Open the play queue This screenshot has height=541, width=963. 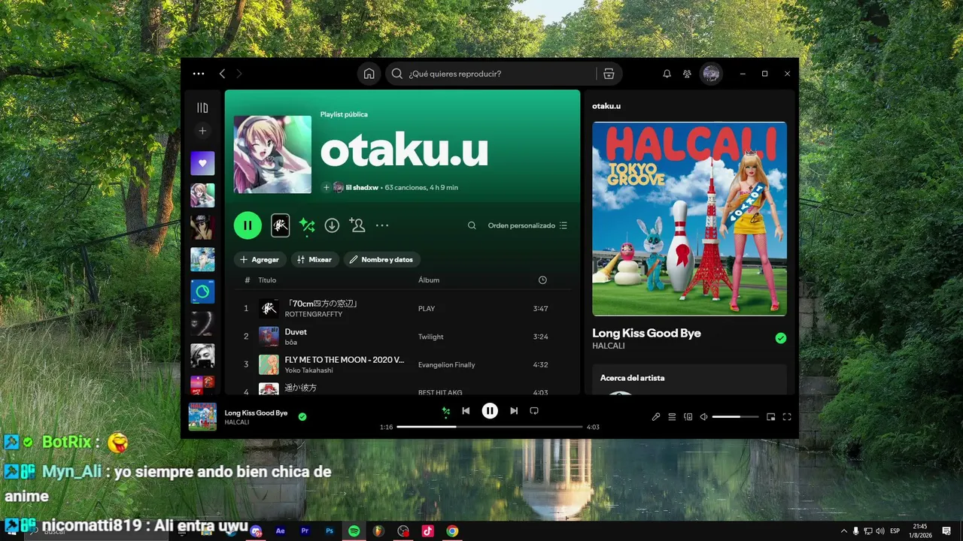click(x=672, y=417)
